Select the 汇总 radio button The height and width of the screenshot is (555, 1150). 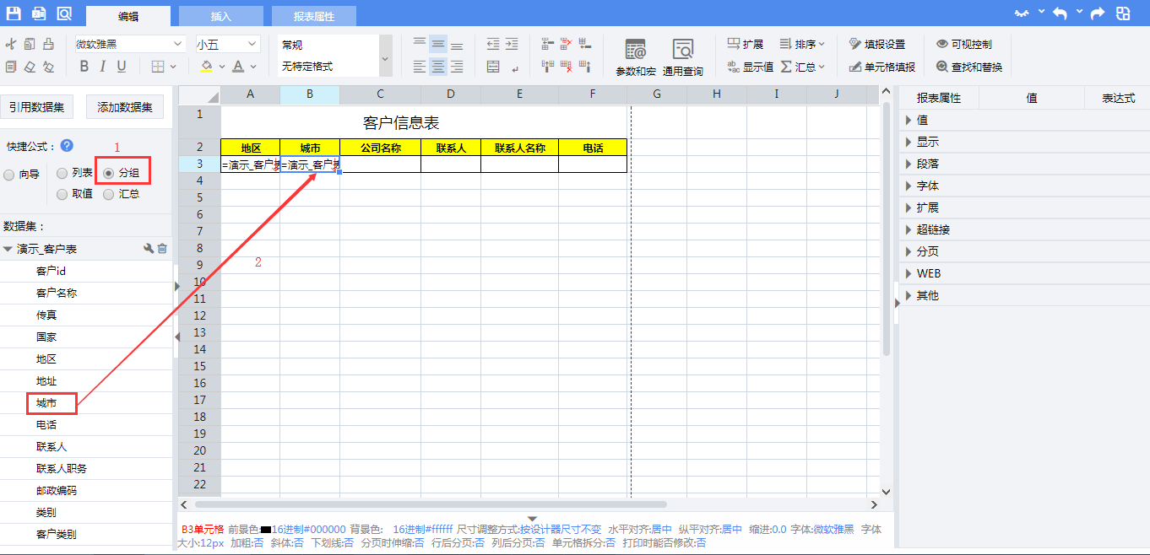(109, 194)
